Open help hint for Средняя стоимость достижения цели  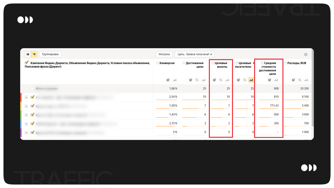(x=262, y=63)
